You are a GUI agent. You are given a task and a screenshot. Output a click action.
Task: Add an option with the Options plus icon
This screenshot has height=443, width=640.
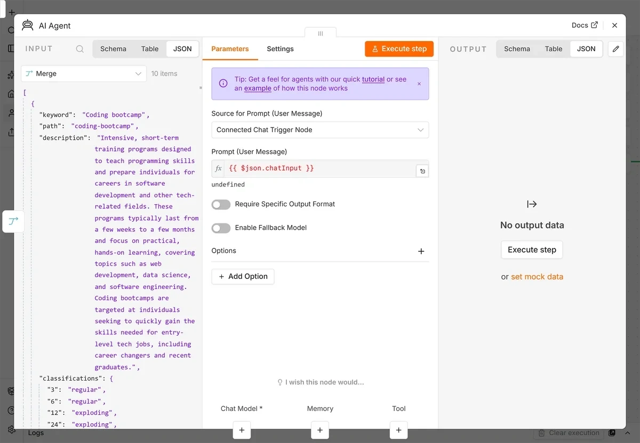(x=421, y=251)
